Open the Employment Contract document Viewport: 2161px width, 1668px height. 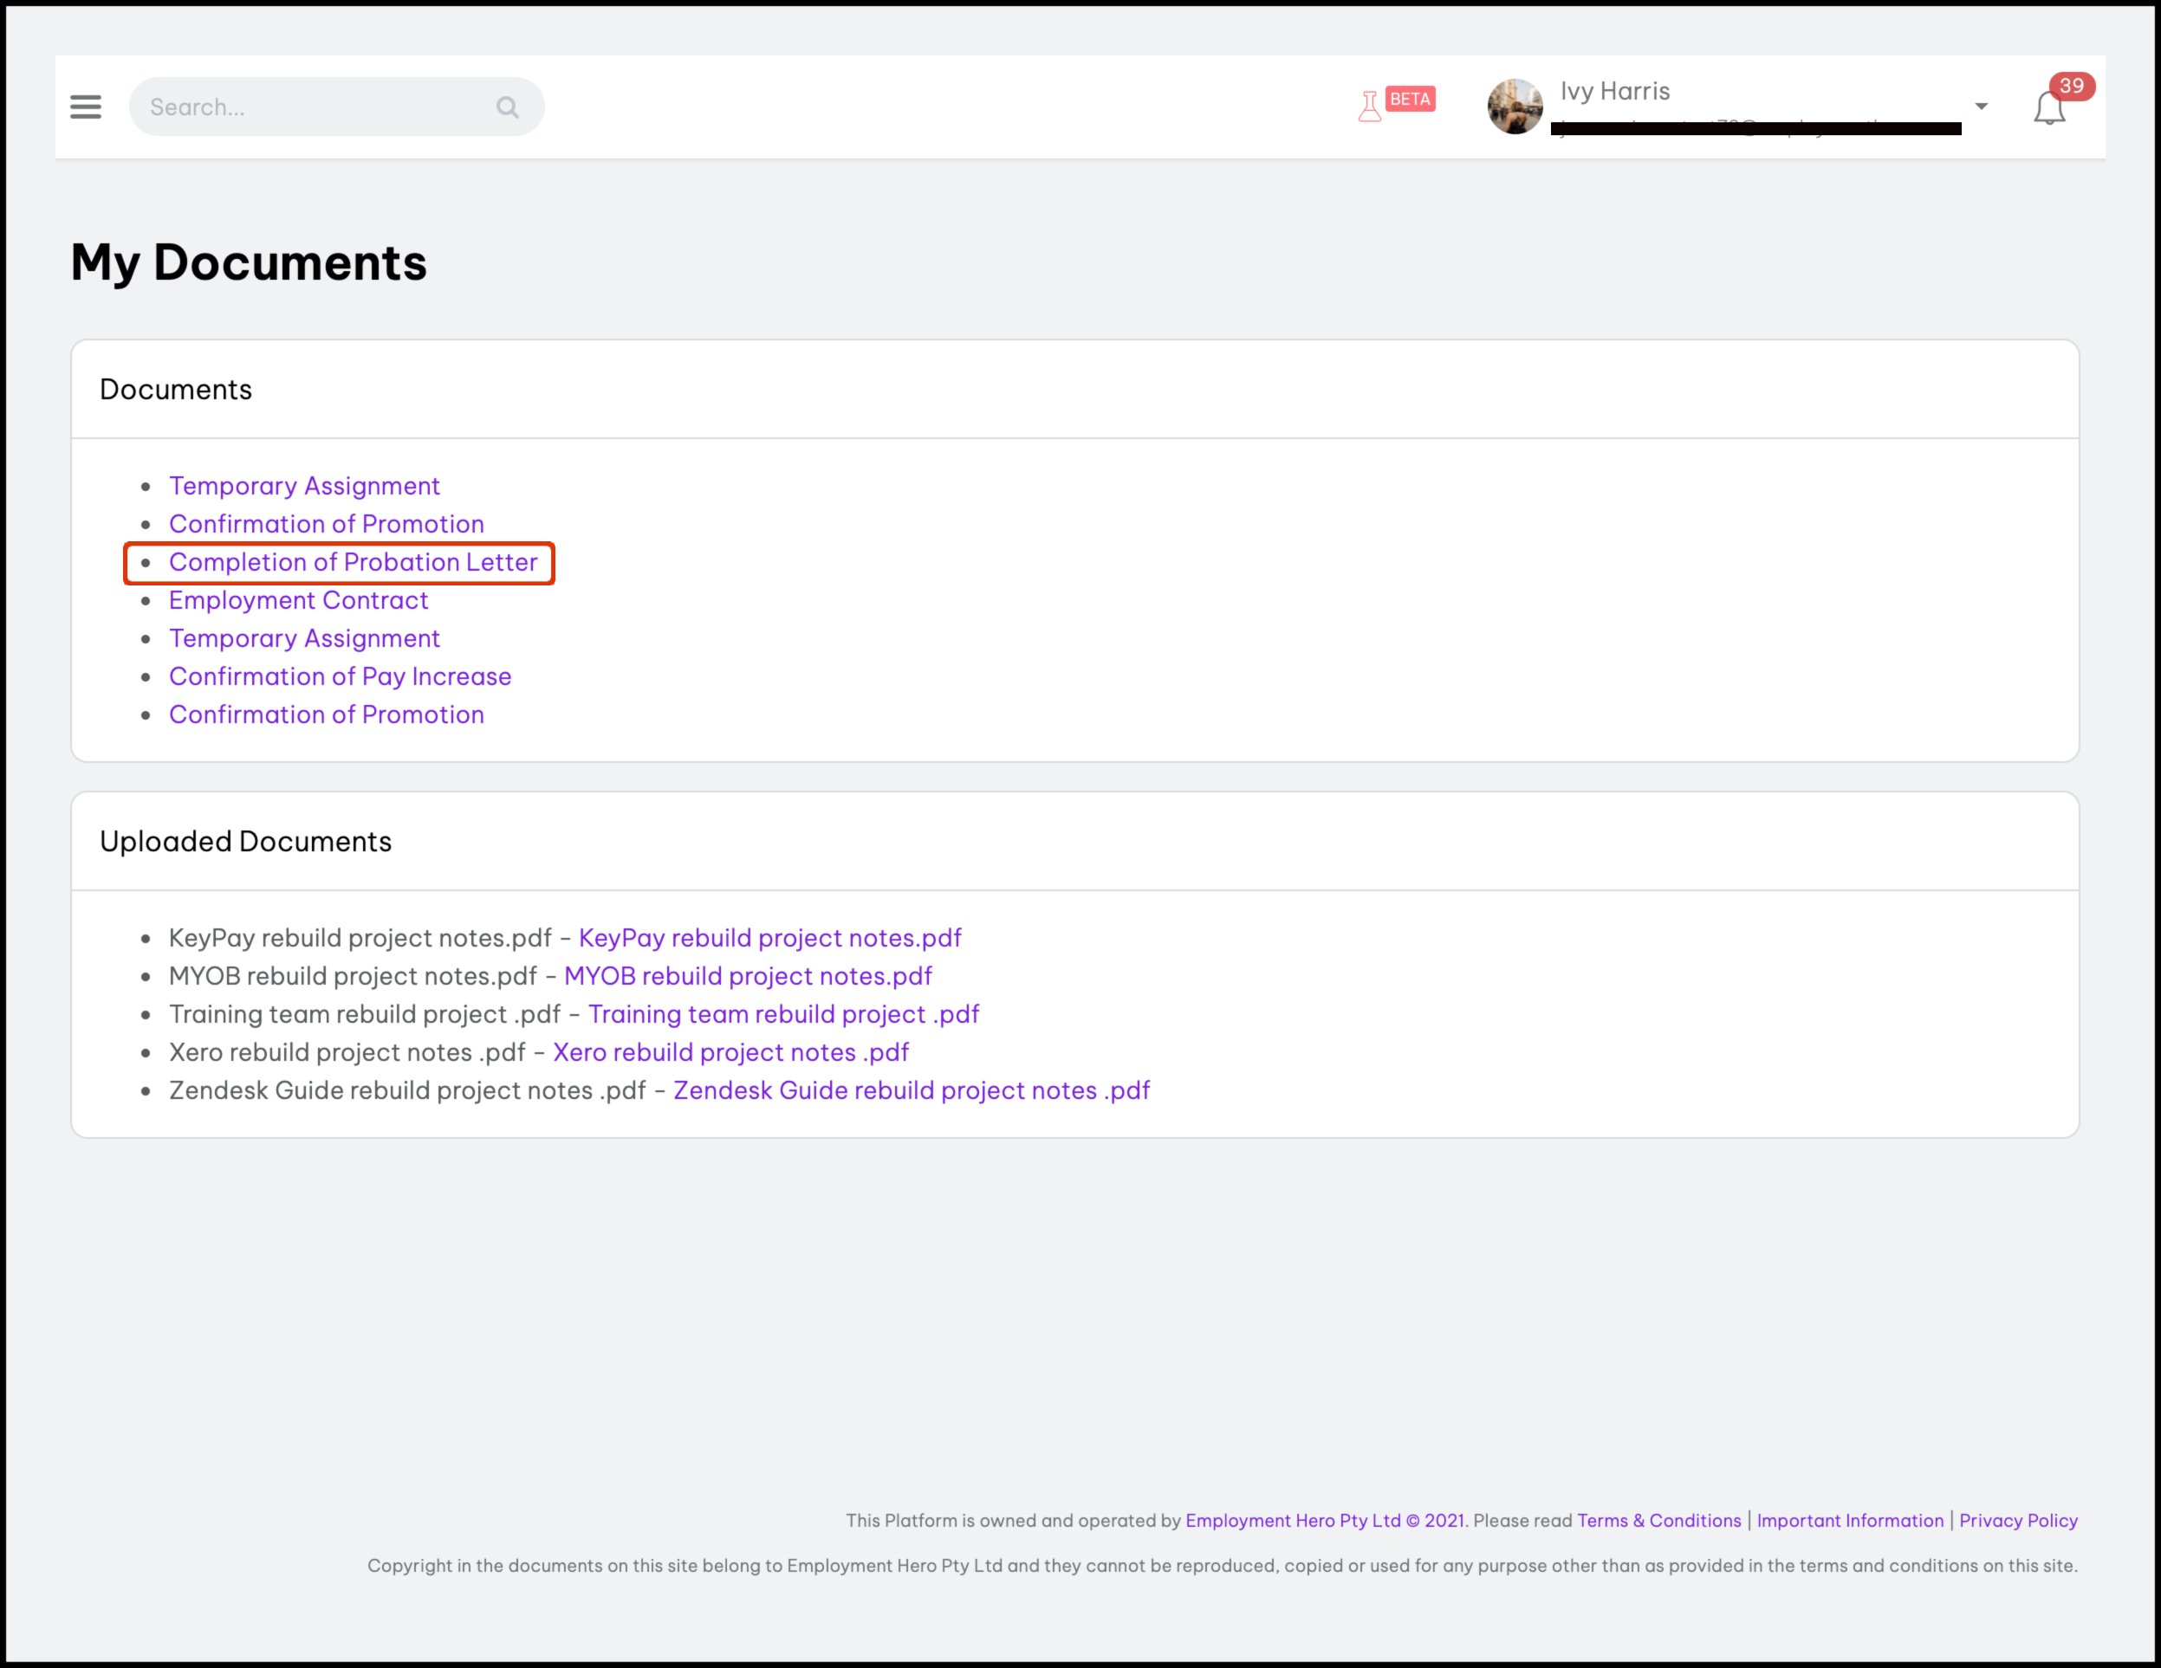pos(299,600)
